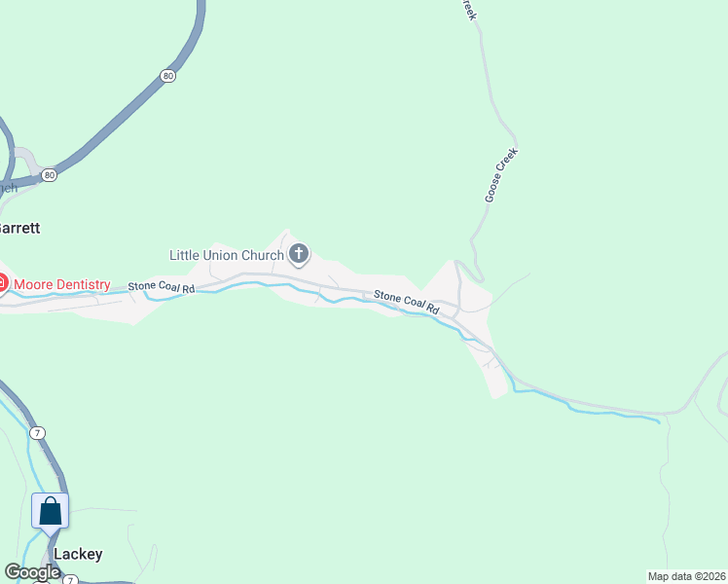Click the eastern Stone Coal Rd label
The image size is (728, 584).
[406, 302]
